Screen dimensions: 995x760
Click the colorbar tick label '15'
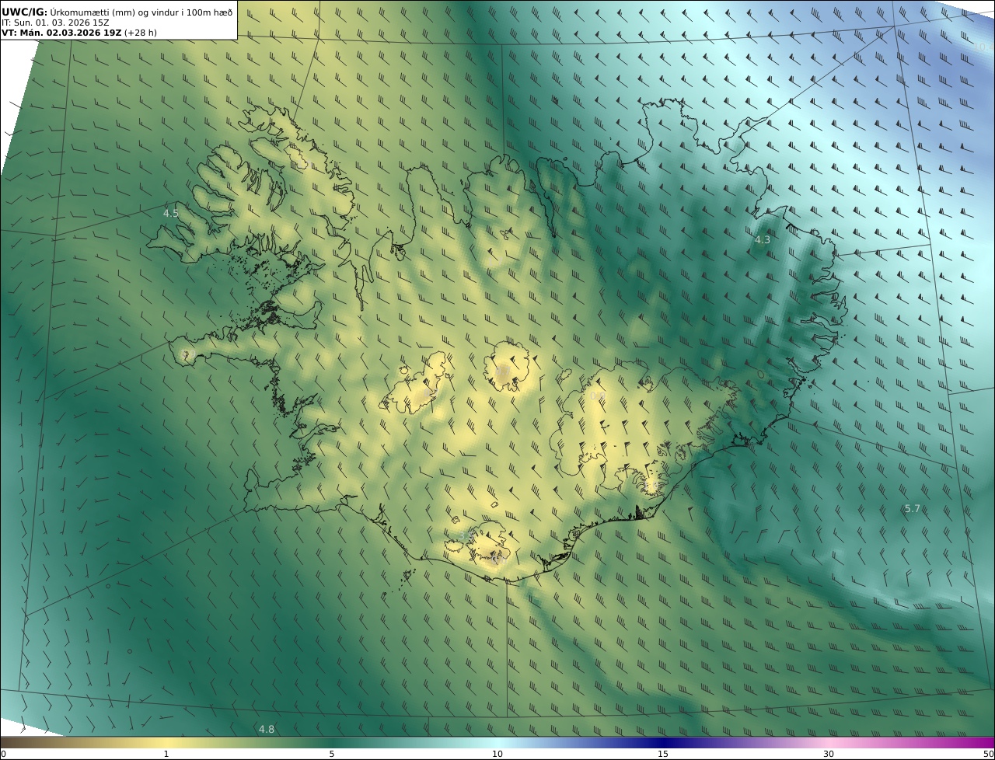(x=663, y=754)
